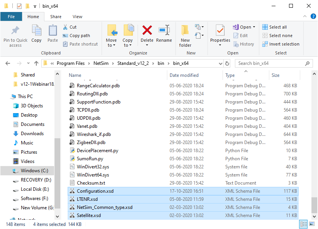
Task: Collapse the ribbon with the chevron
Action: click(x=304, y=17)
